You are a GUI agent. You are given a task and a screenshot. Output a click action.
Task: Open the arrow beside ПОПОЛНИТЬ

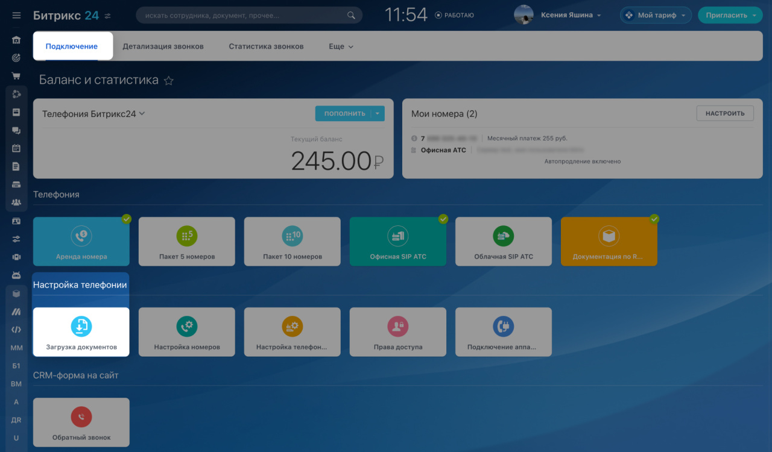(x=378, y=113)
